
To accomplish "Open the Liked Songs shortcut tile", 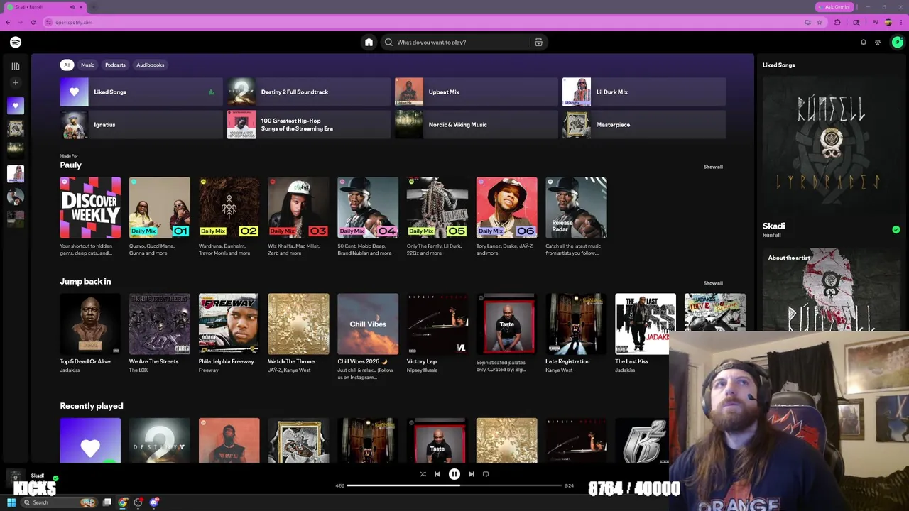I will coord(141,92).
